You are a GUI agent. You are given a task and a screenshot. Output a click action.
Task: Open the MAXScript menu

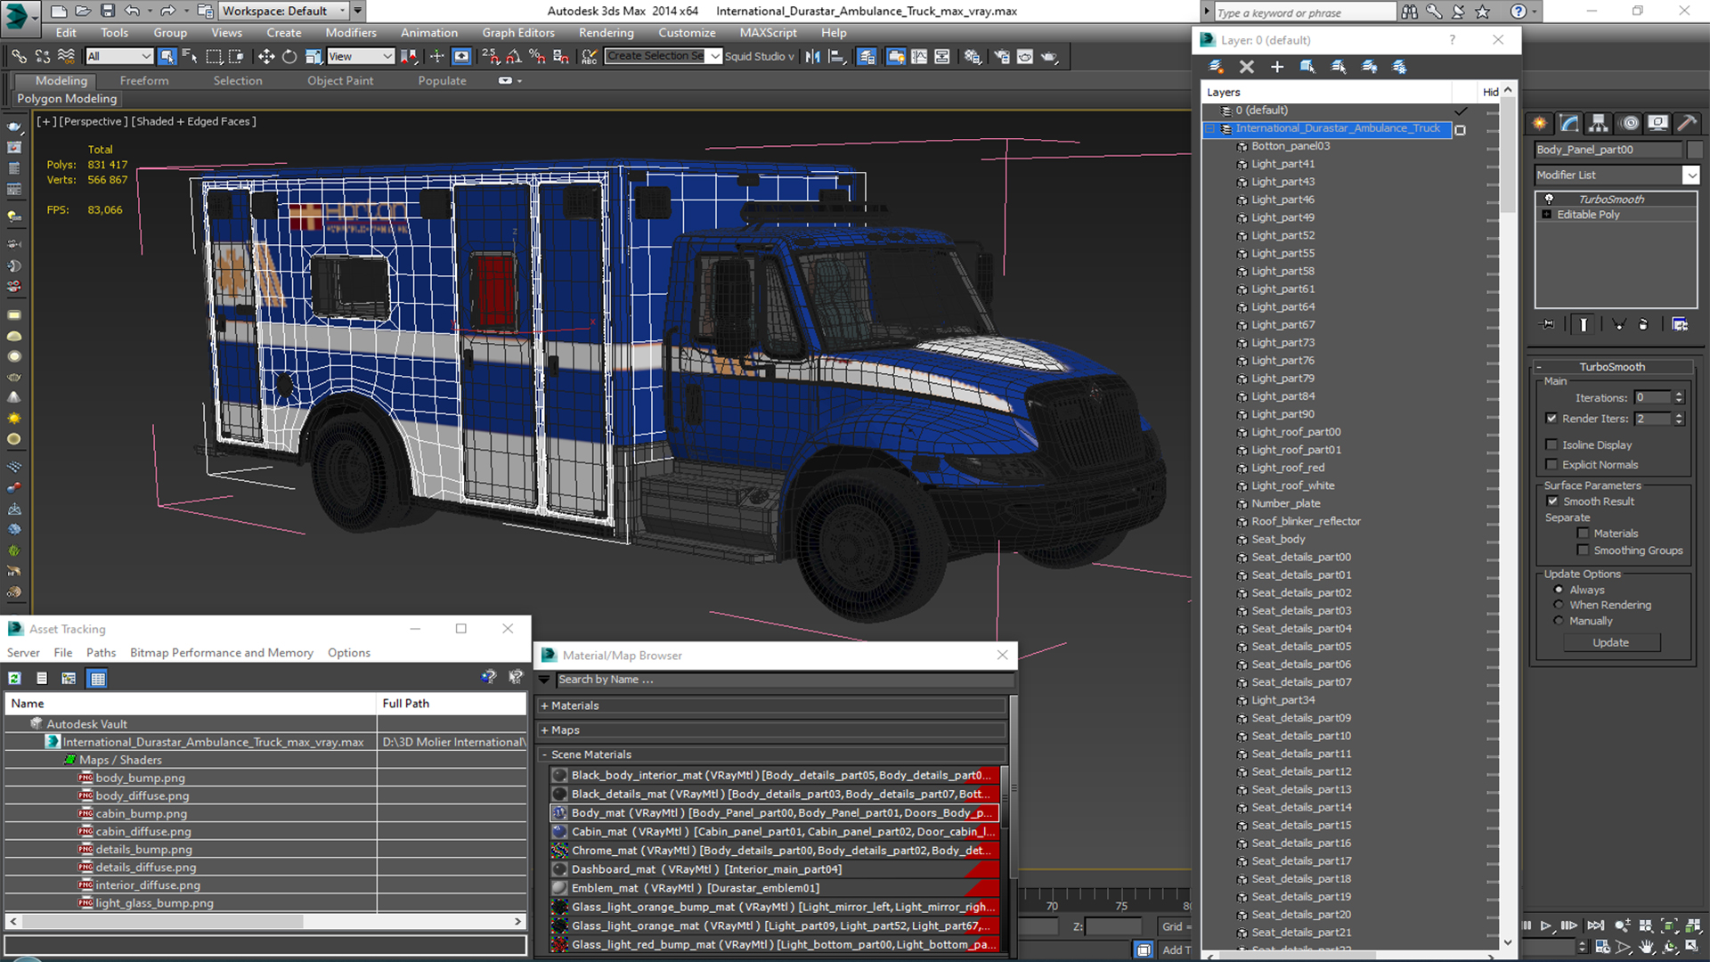(x=768, y=33)
